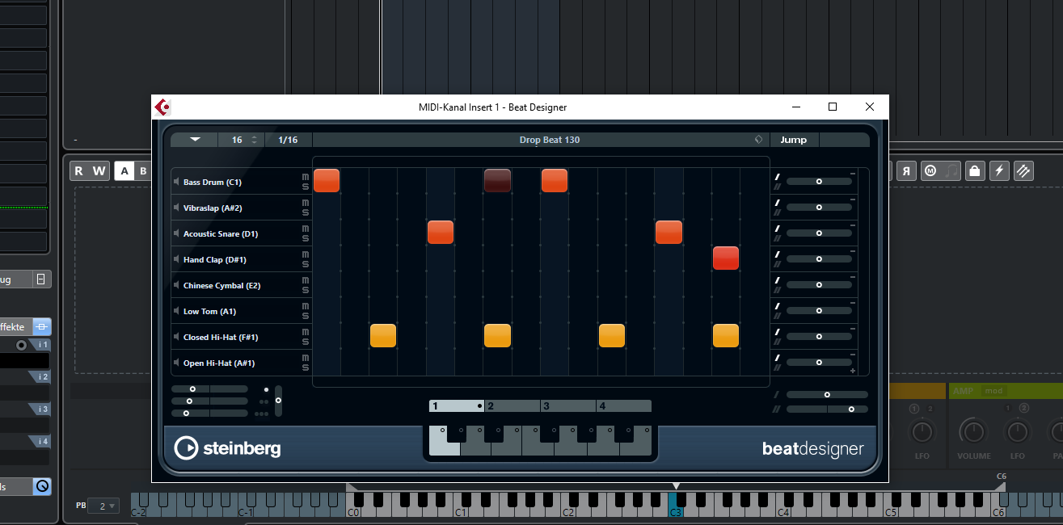The height and width of the screenshot is (525, 1063).
Task: Click the step count stepper showing 16
Action: coord(254,140)
